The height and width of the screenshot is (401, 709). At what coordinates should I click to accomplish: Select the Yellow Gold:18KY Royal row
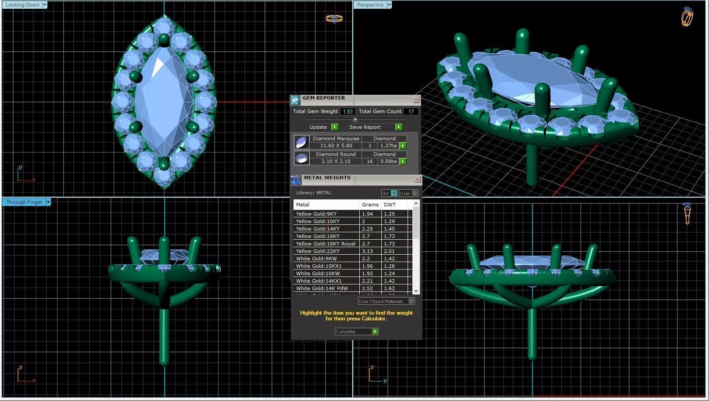pyautogui.click(x=353, y=244)
